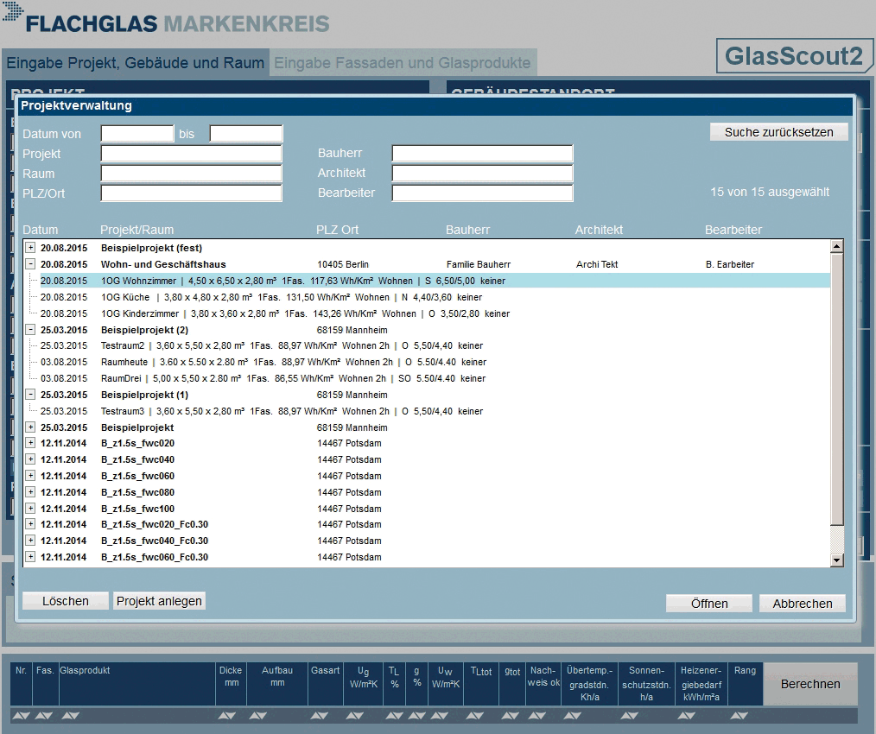Collapse Wohn- und Geschäftshaus project node
876x734 pixels.
coord(31,263)
